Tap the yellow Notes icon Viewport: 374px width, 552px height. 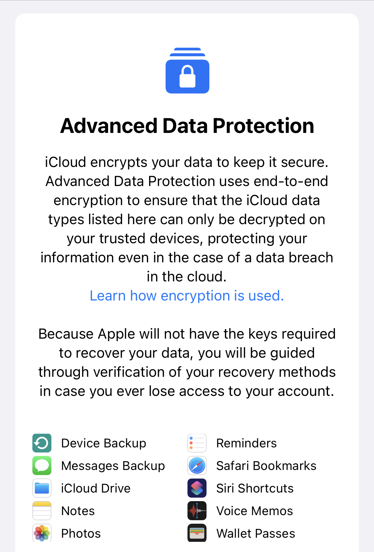point(42,511)
